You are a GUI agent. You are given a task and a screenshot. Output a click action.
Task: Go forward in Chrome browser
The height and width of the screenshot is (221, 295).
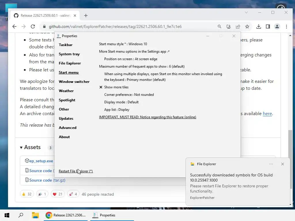click(24, 26)
